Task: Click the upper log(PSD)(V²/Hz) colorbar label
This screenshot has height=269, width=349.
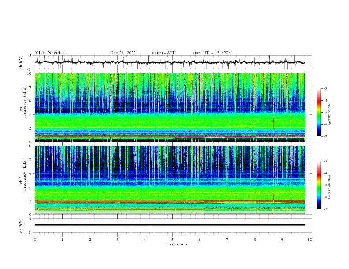Action: (x=330, y=115)
